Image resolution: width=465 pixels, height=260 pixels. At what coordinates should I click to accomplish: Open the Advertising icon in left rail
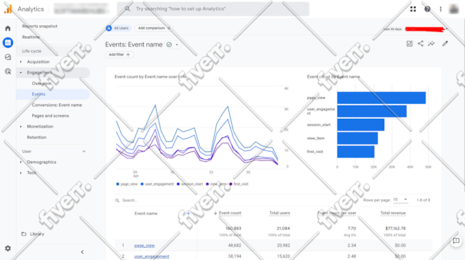pos(8,71)
